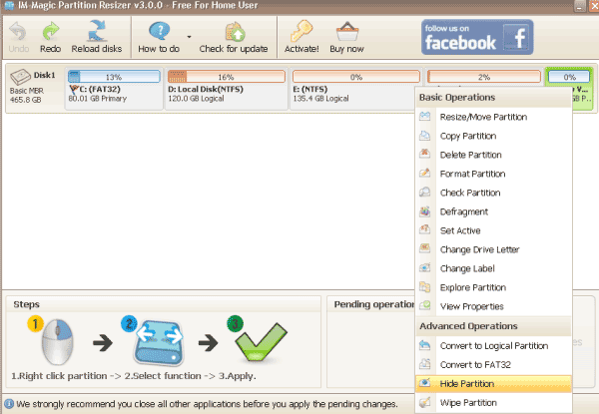This screenshot has height=414, width=599.
Task: Click the Hide Partition icon
Action: (425, 383)
